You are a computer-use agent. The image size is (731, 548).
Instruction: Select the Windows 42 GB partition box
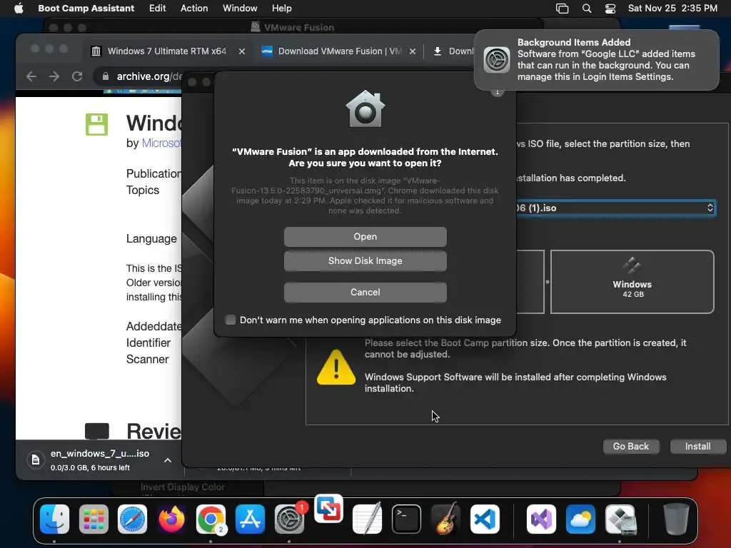click(x=632, y=282)
